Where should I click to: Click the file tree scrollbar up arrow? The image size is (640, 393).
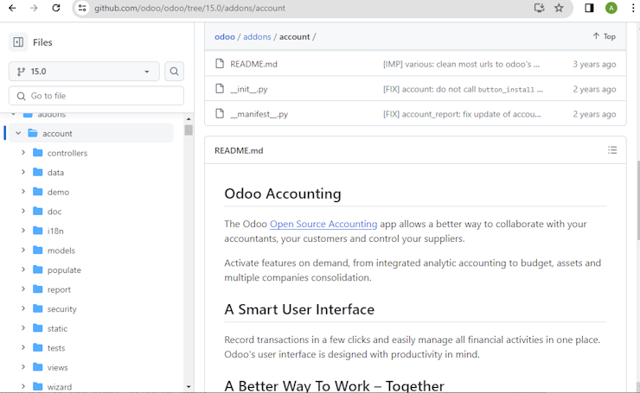pos(189,119)
